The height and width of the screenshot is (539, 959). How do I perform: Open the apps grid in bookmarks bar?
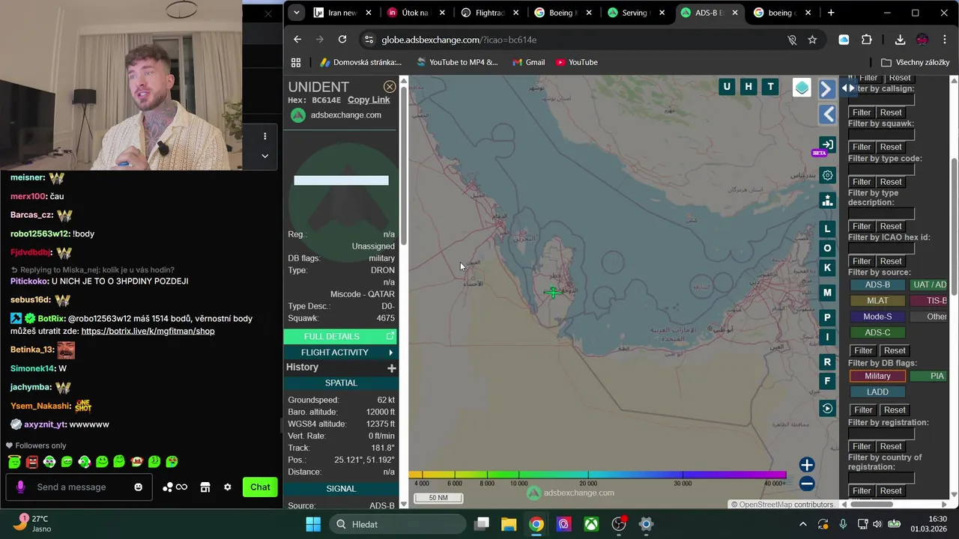click(296, 62)
